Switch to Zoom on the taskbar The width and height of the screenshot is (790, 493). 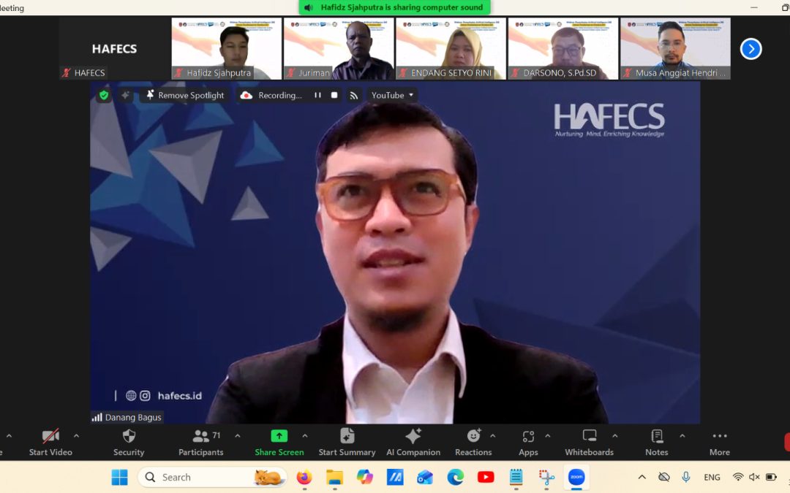click(x=576, y=477)
